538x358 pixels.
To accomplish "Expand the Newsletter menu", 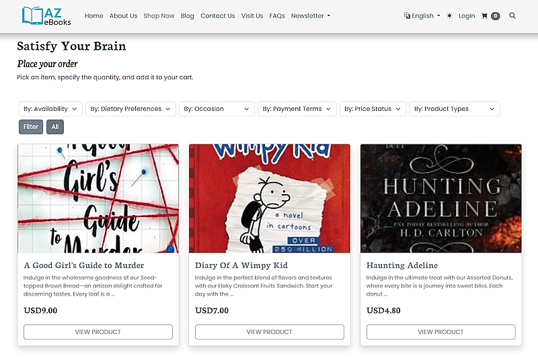I will (x=310, y=15).
